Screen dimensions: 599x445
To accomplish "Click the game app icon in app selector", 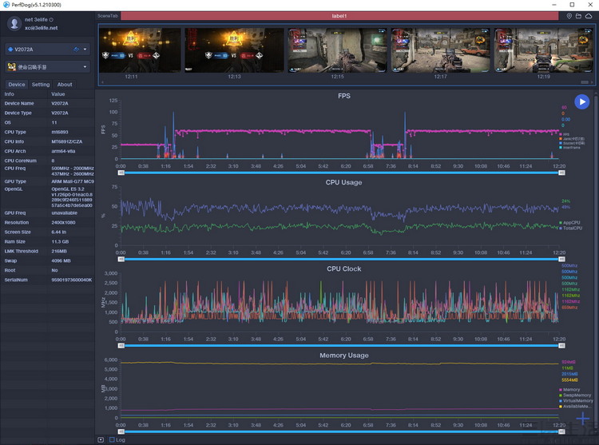I will click(12, 67).
